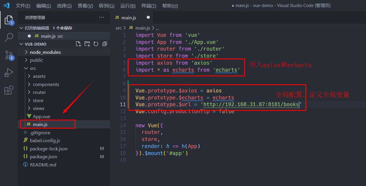This screenshot has height=186, width=366.
Task: Click the $axios assignment on line 9
Action: (x=179, y=90)
